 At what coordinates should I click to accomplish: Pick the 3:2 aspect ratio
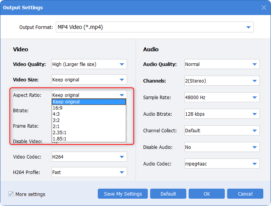(x=89, y=120)
